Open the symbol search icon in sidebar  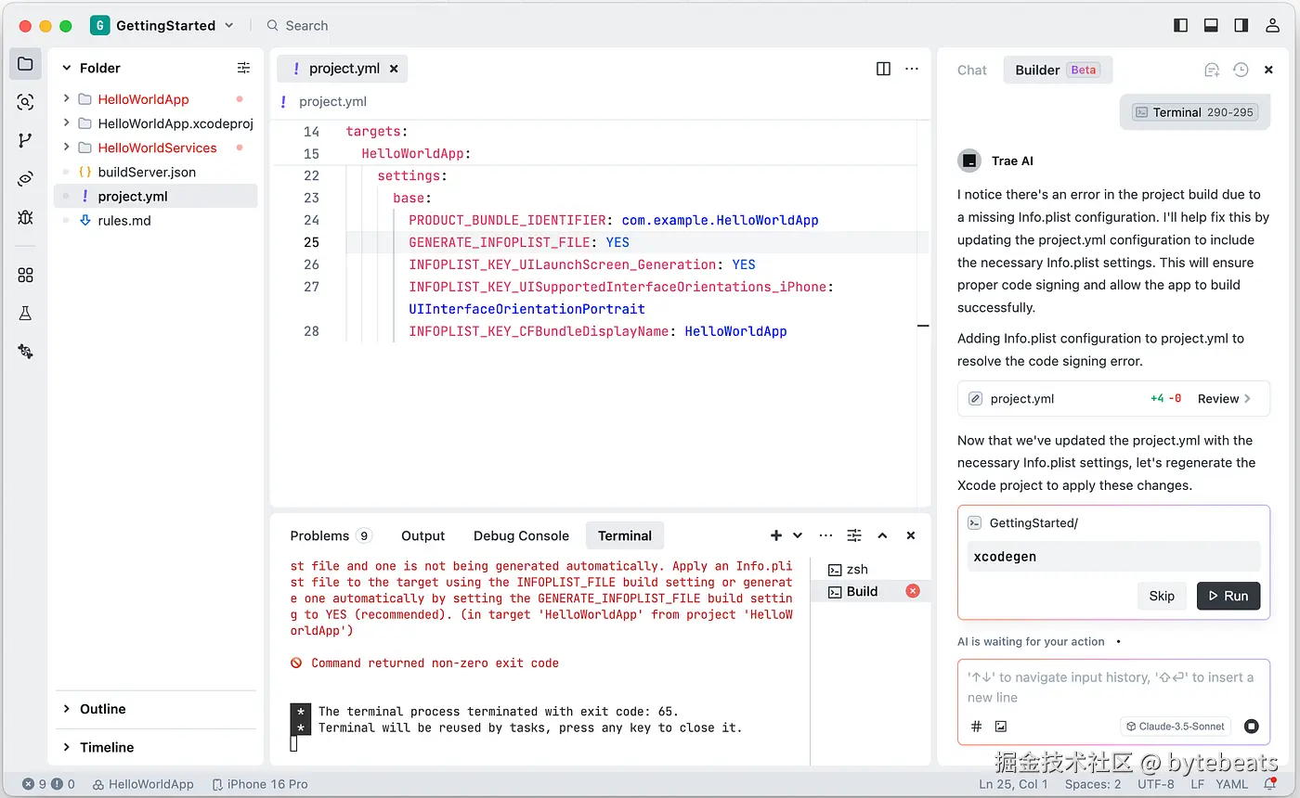coord(25,103)
